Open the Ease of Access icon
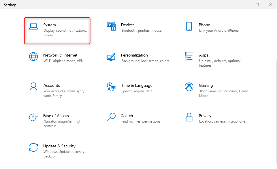The width and height of the screenshot is (277, 169). [x=33, y=117]
